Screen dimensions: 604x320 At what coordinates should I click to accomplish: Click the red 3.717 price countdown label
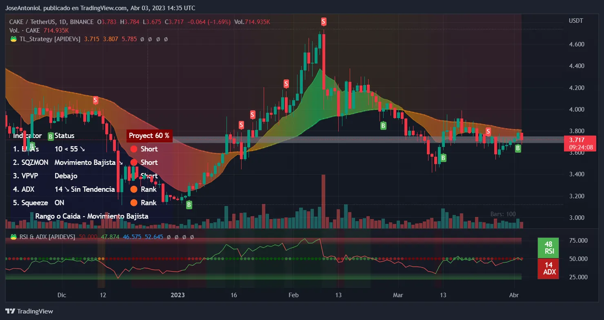580,143
